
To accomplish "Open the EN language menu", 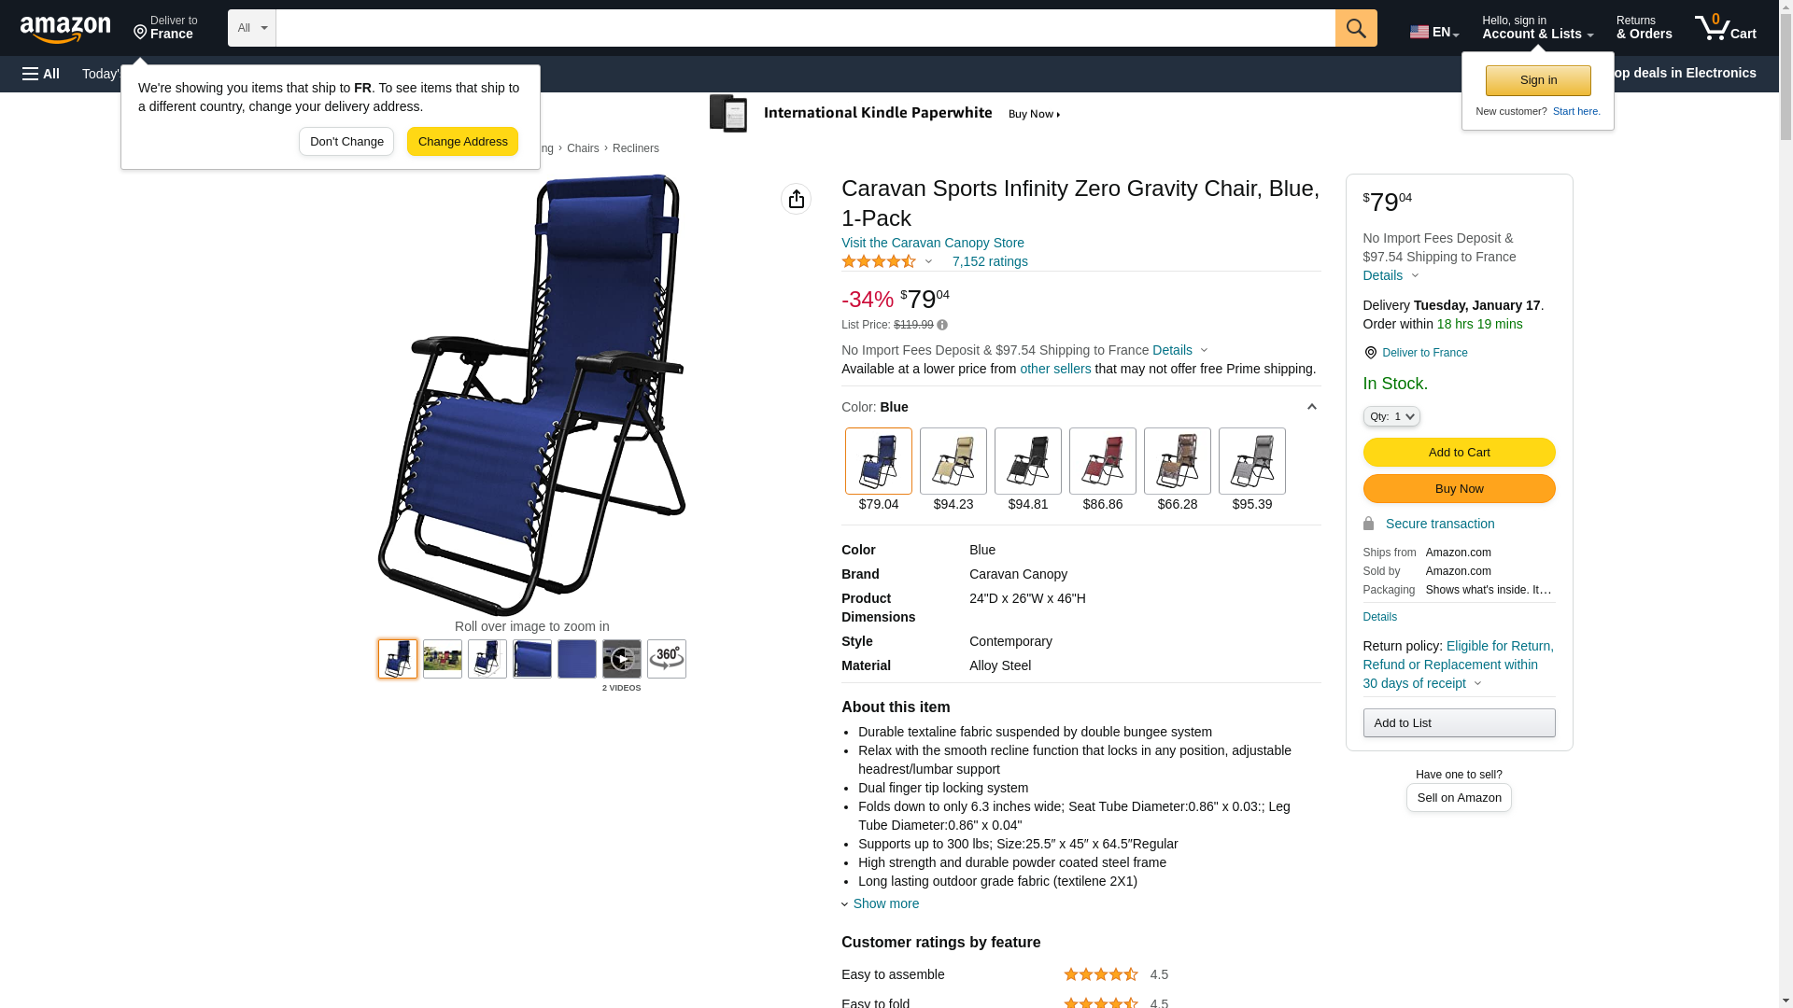I will coord(1433,32).
